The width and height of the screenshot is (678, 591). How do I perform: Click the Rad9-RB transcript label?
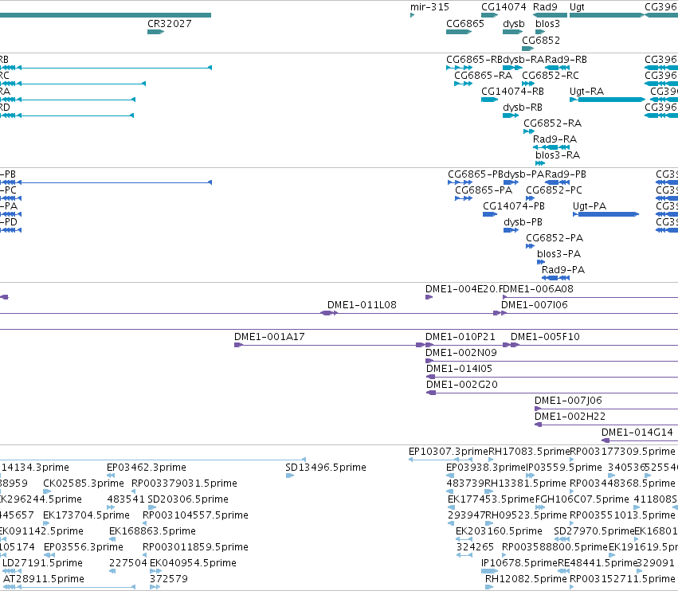pyautogui.click(x=566, y=60)
